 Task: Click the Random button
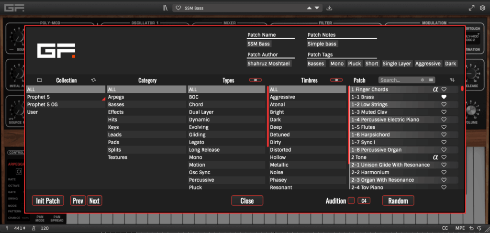[x=398, y=201]
